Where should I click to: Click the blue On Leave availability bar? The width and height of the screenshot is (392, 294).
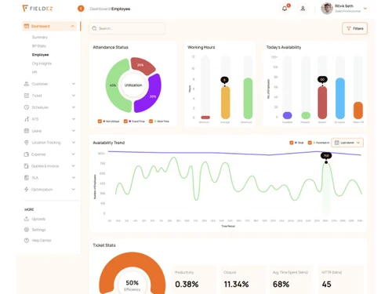pos(340,99)
